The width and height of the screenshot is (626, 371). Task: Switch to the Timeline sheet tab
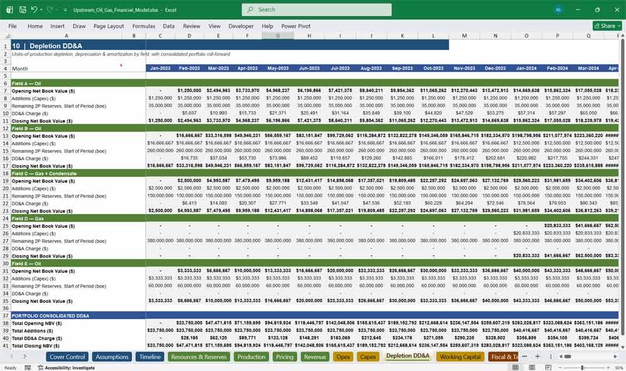[150, 357]
